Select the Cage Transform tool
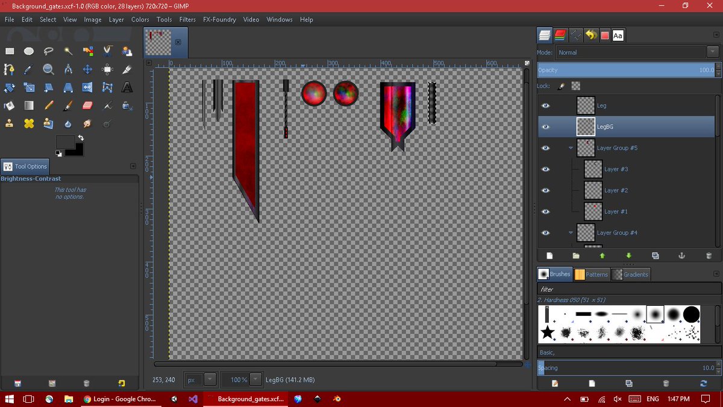723x407 pixels. pos(108,87)
